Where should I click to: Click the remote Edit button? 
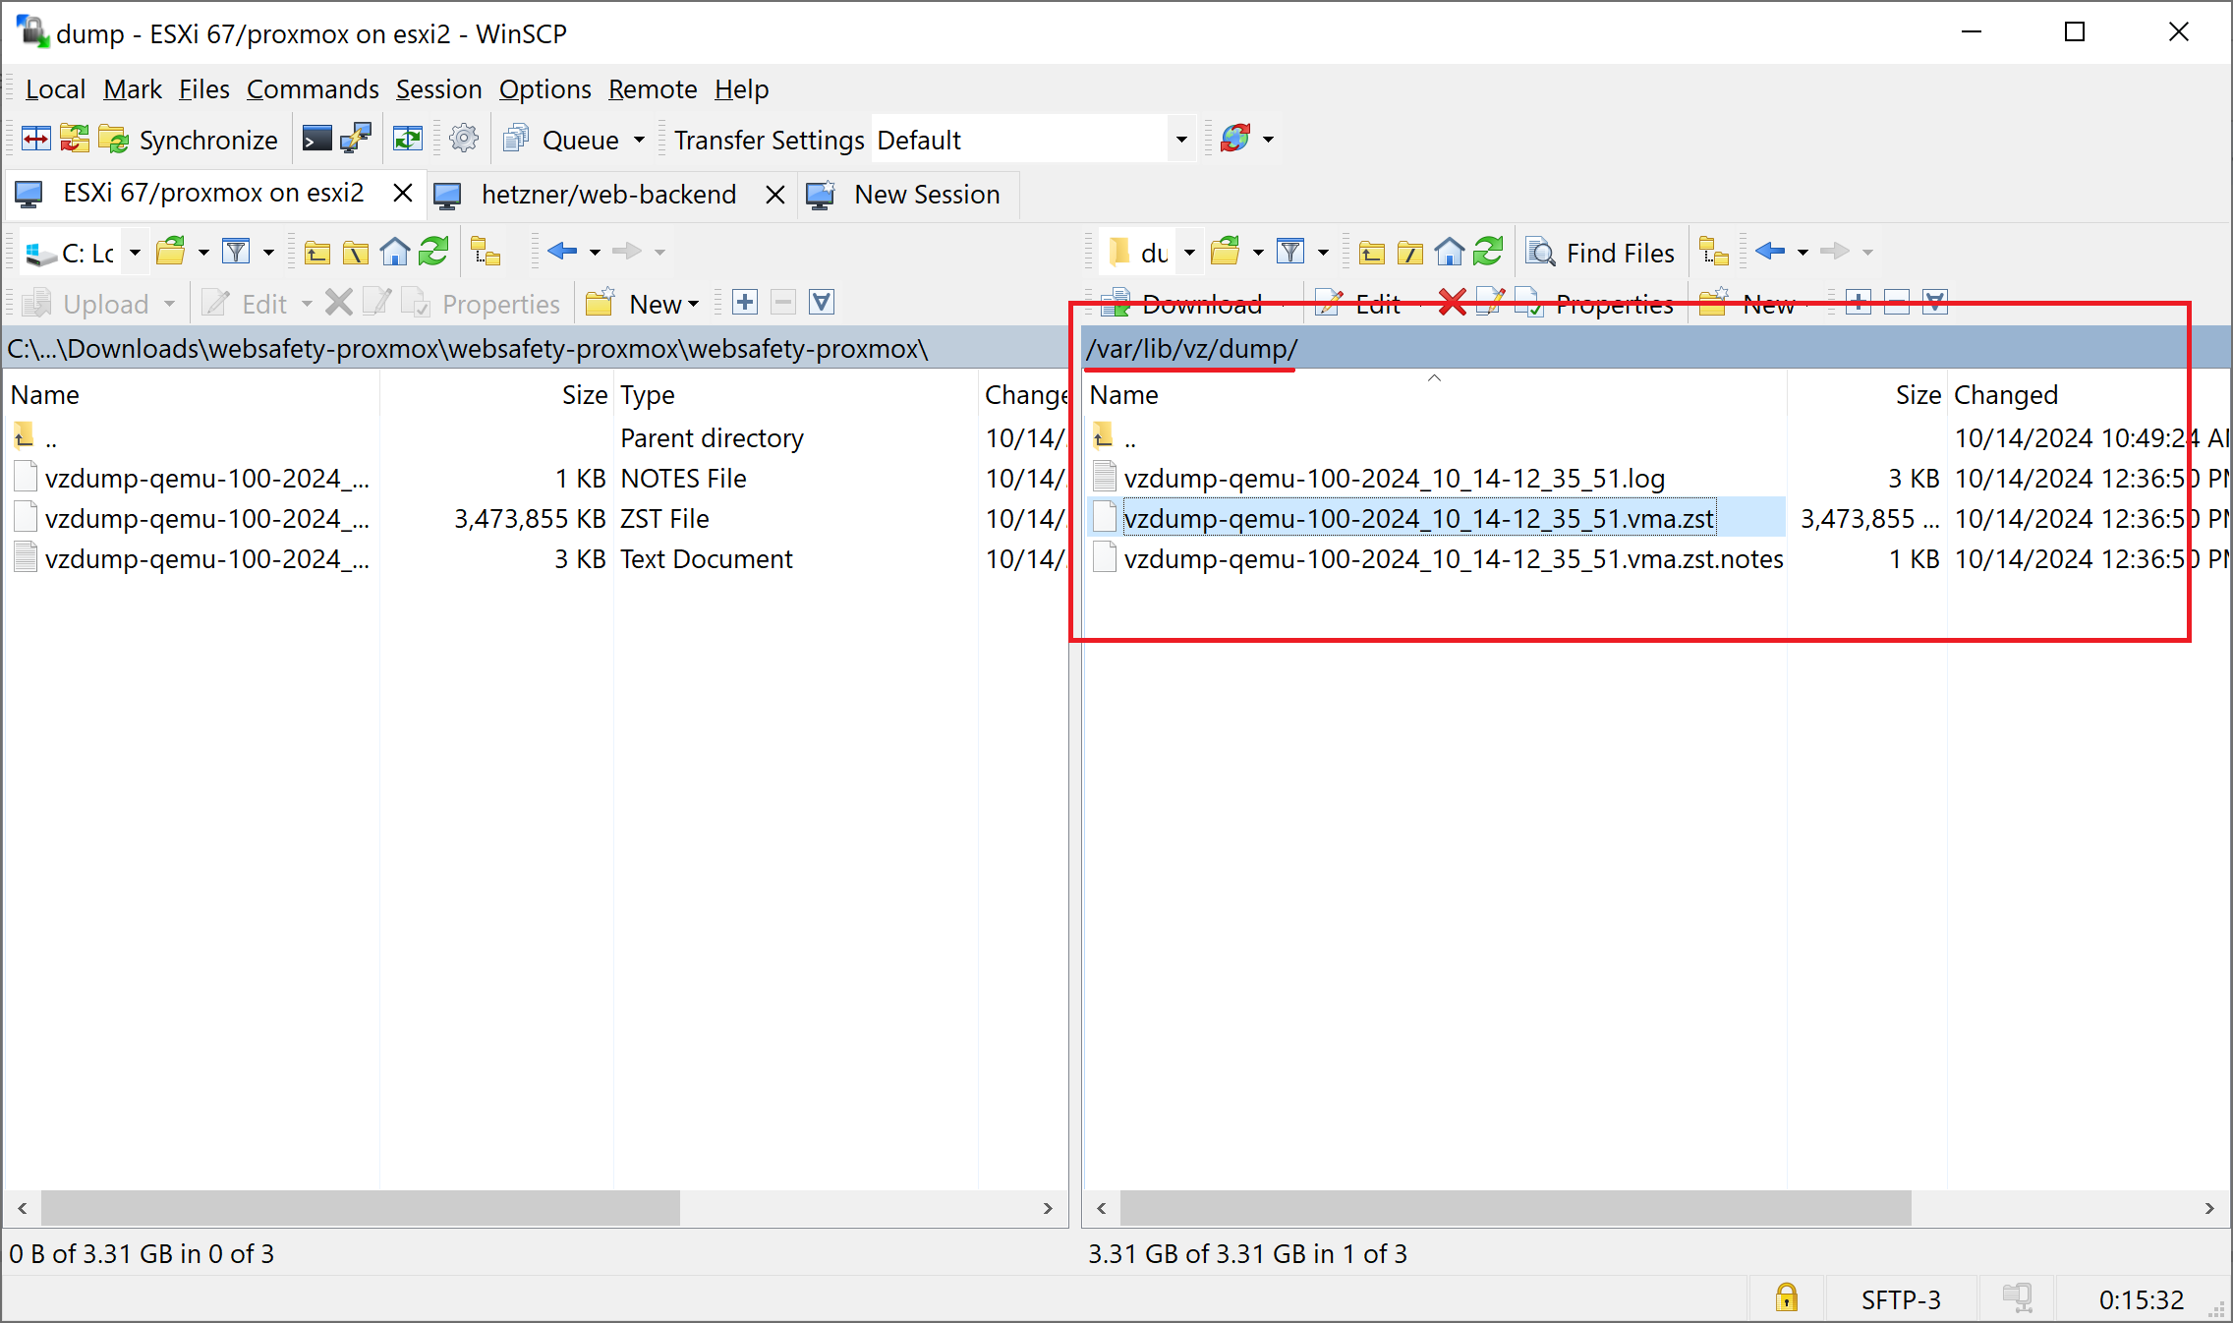click(1357, 304)
